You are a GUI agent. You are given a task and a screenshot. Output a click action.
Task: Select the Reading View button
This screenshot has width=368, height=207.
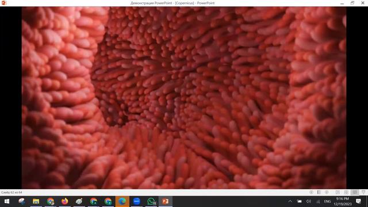pos(355,192)
